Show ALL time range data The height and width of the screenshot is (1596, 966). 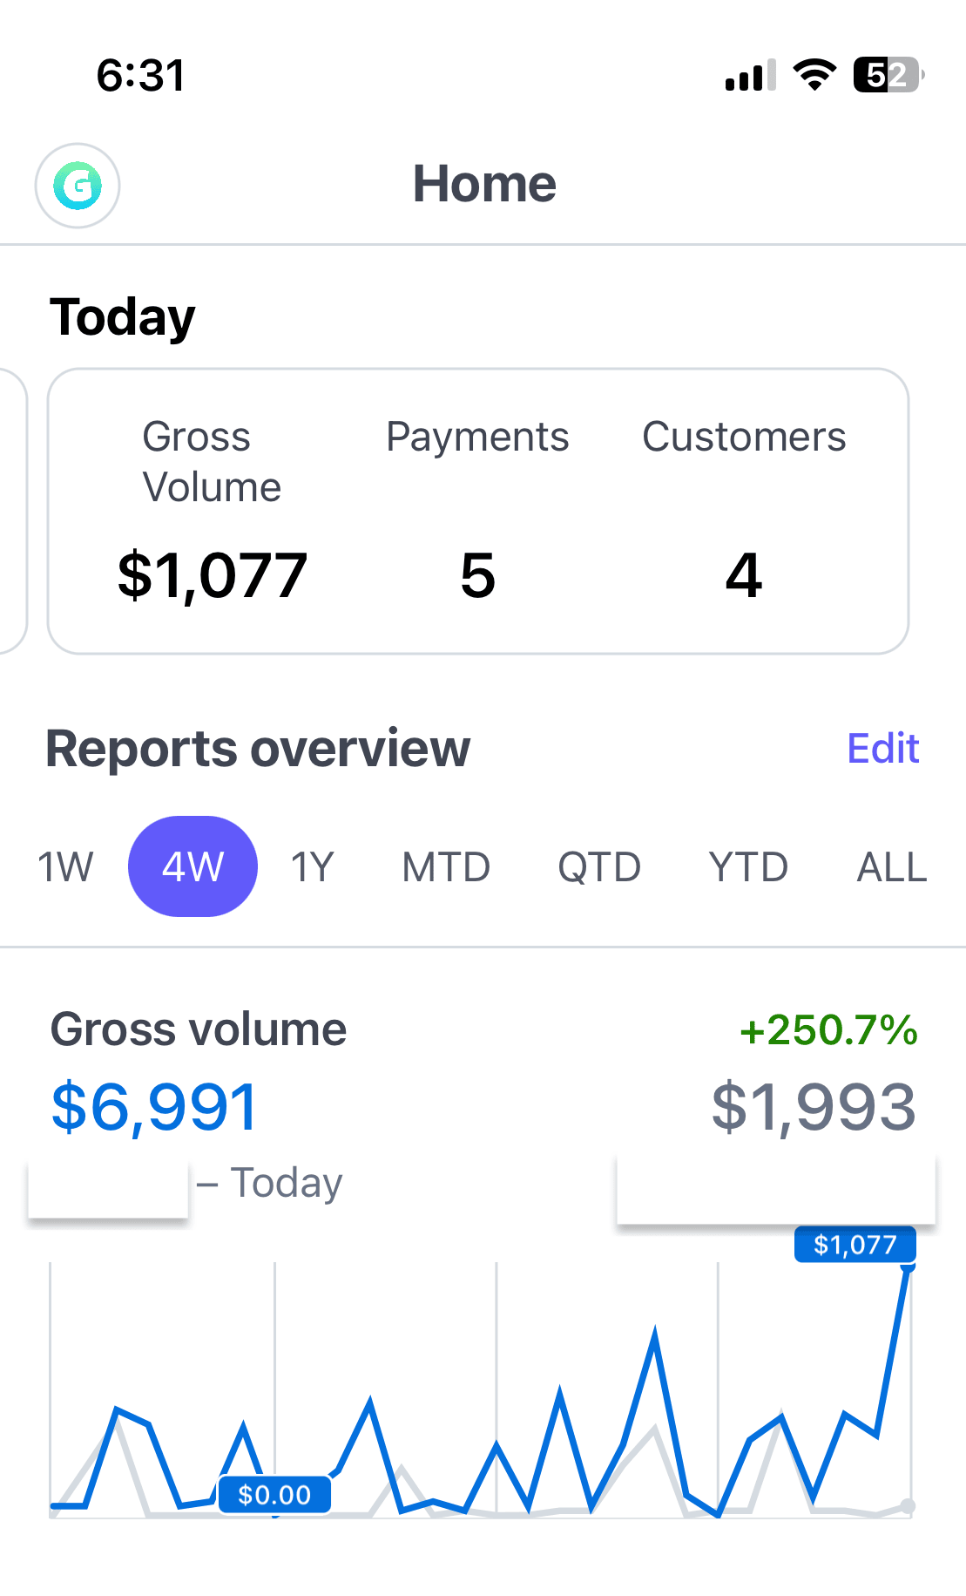point(891,867)
